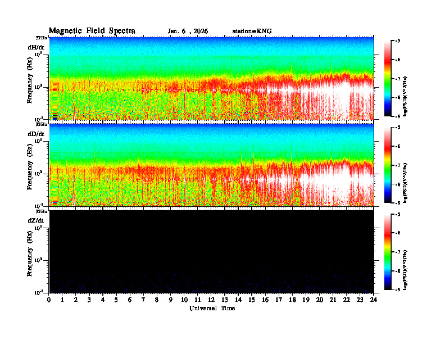Viewport: 445px width, 344px height.
Task: Click the dH/dt spectrogram plot
Action: (211, 78)
